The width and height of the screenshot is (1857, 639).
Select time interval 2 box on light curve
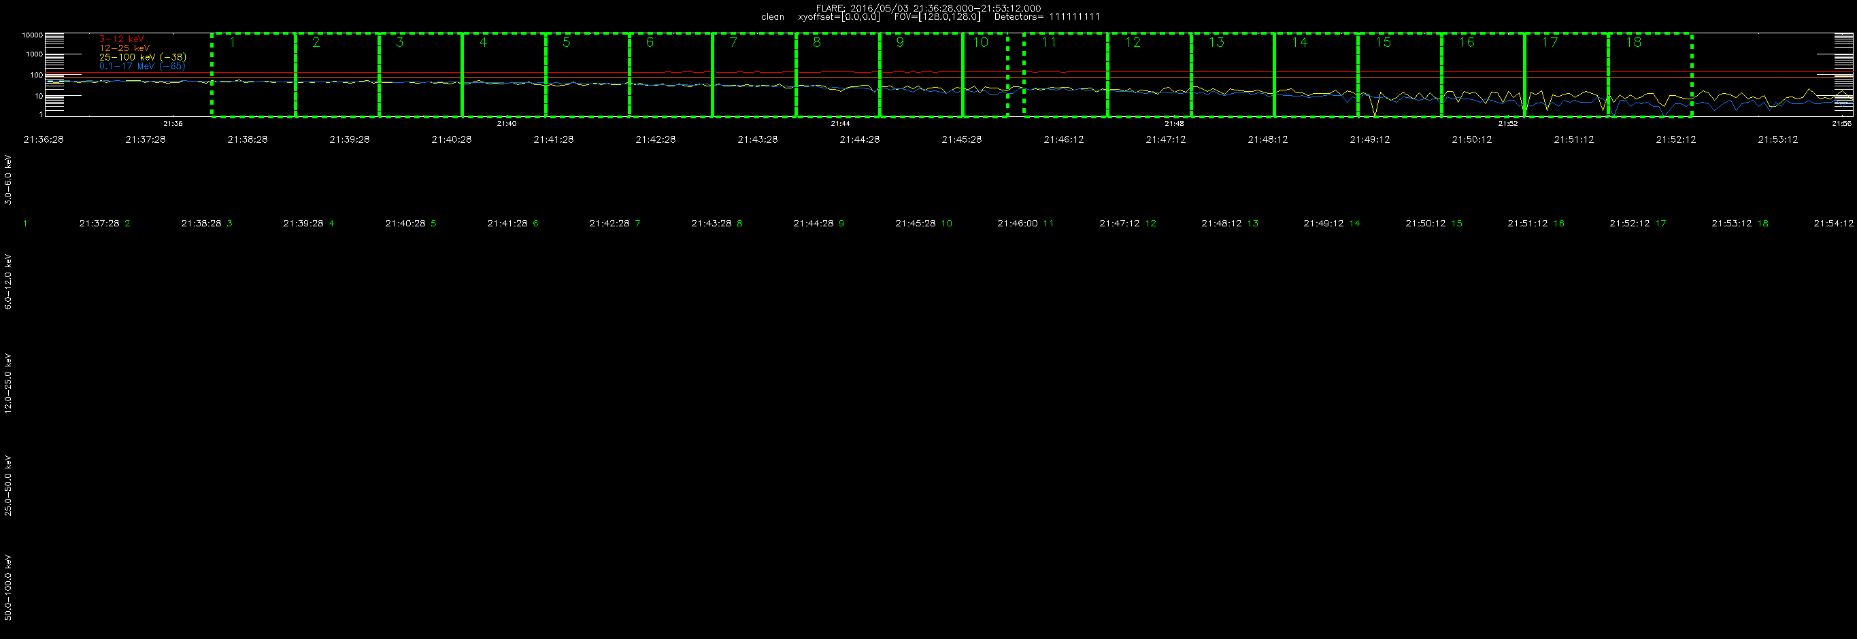337,74
